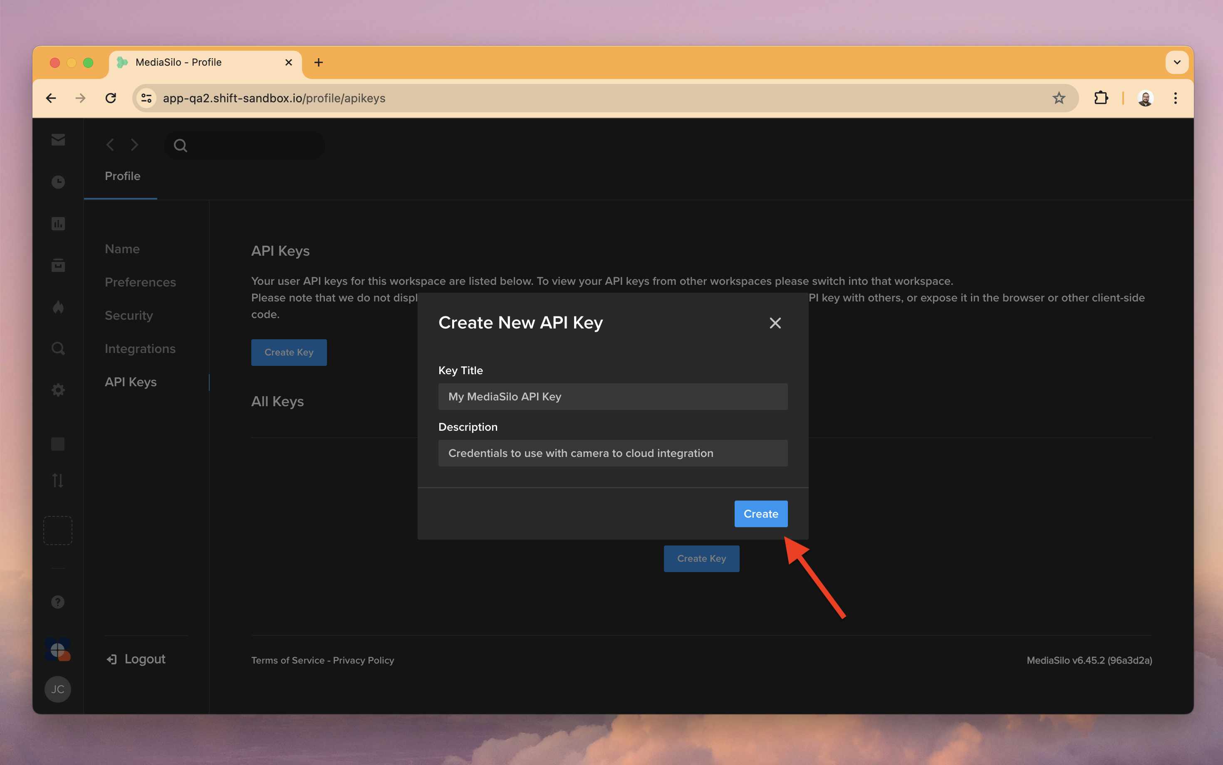Select the clock recent activity icon
The height and width of the screenshot is (765, 1223).
click(58, 182)
